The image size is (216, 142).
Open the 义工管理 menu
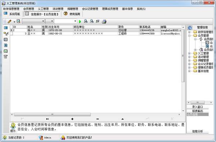43,9
